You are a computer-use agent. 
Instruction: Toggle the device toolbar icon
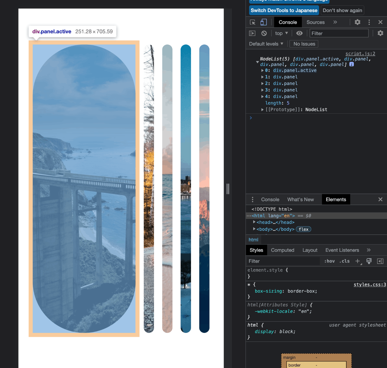coord(264,22)
